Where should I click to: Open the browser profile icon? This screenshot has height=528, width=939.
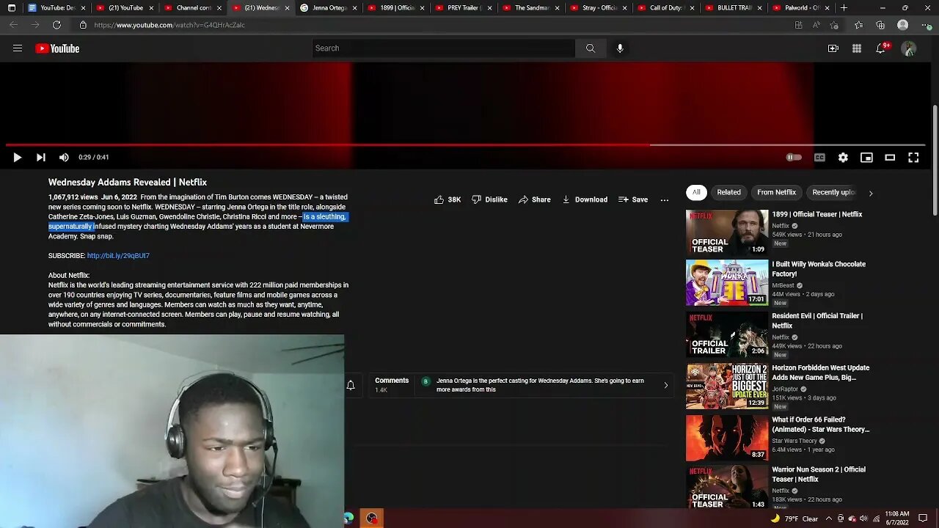pyautogui.click(x=903, y=25)
